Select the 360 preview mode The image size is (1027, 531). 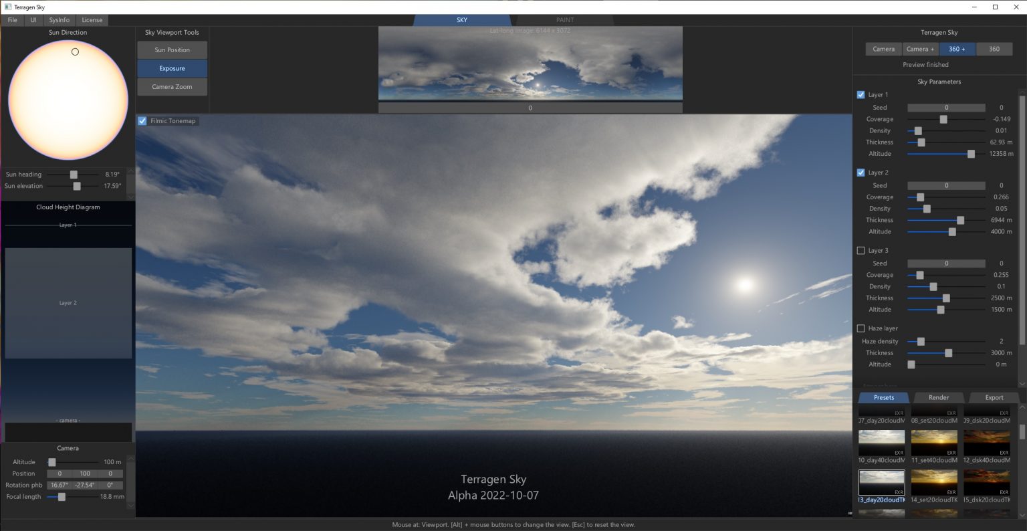point(994,49)
